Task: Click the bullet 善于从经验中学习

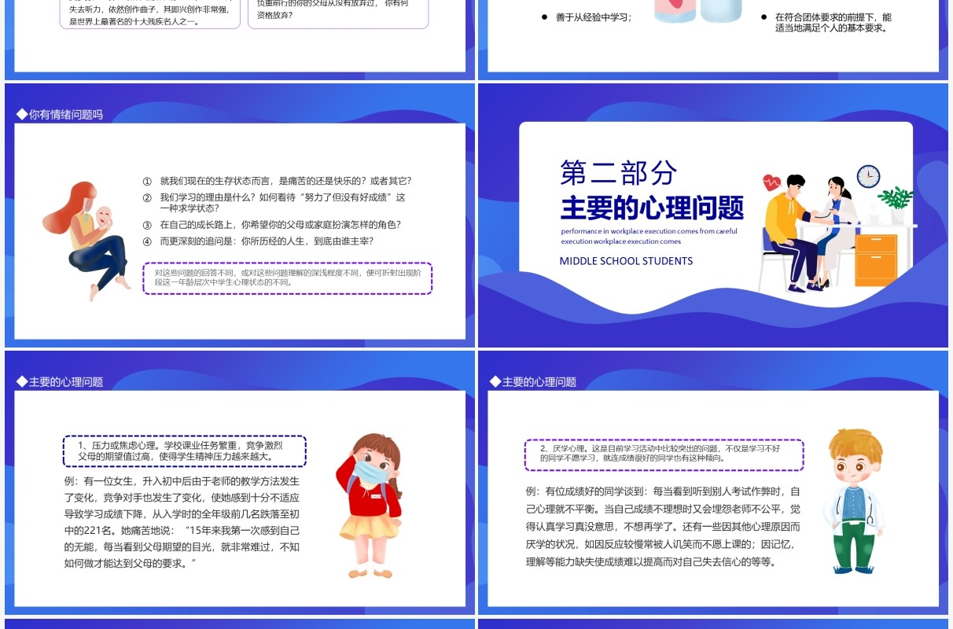Action: pyautogui.click(x=587, y=17)
